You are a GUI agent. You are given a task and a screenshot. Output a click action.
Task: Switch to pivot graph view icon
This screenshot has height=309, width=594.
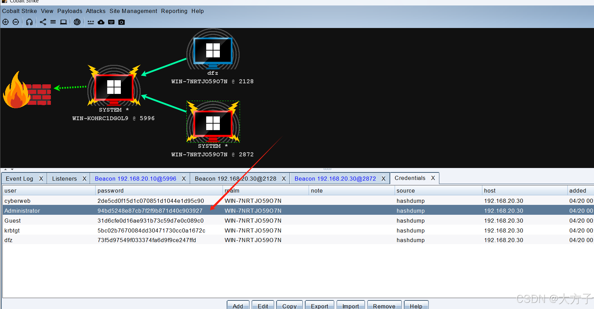[x=43, y=22]
